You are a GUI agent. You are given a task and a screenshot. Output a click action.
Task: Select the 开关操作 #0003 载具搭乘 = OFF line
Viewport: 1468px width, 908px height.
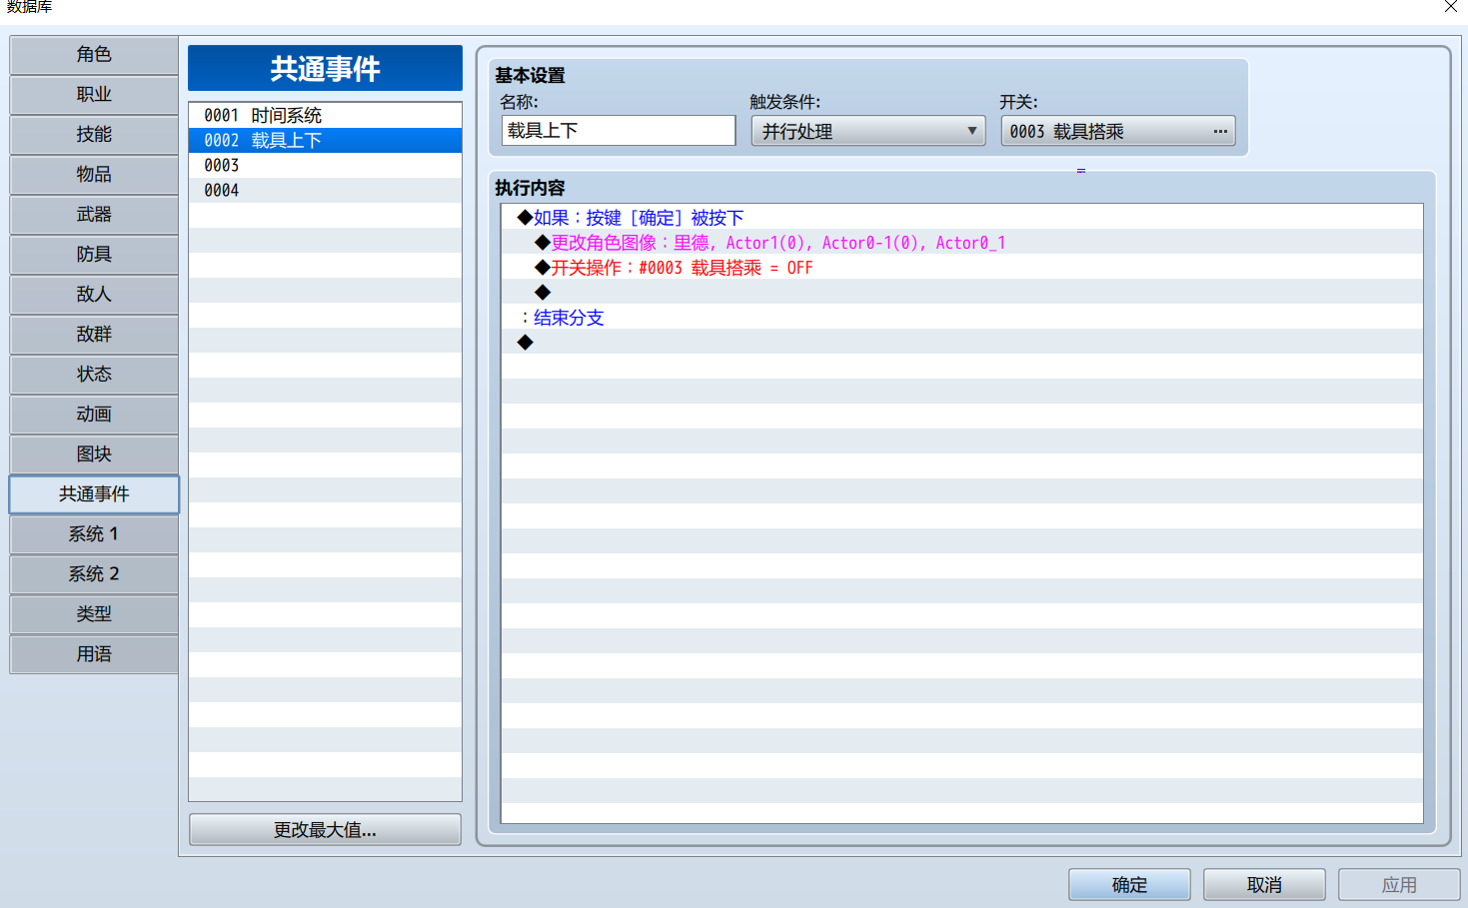tap(961, 268)
